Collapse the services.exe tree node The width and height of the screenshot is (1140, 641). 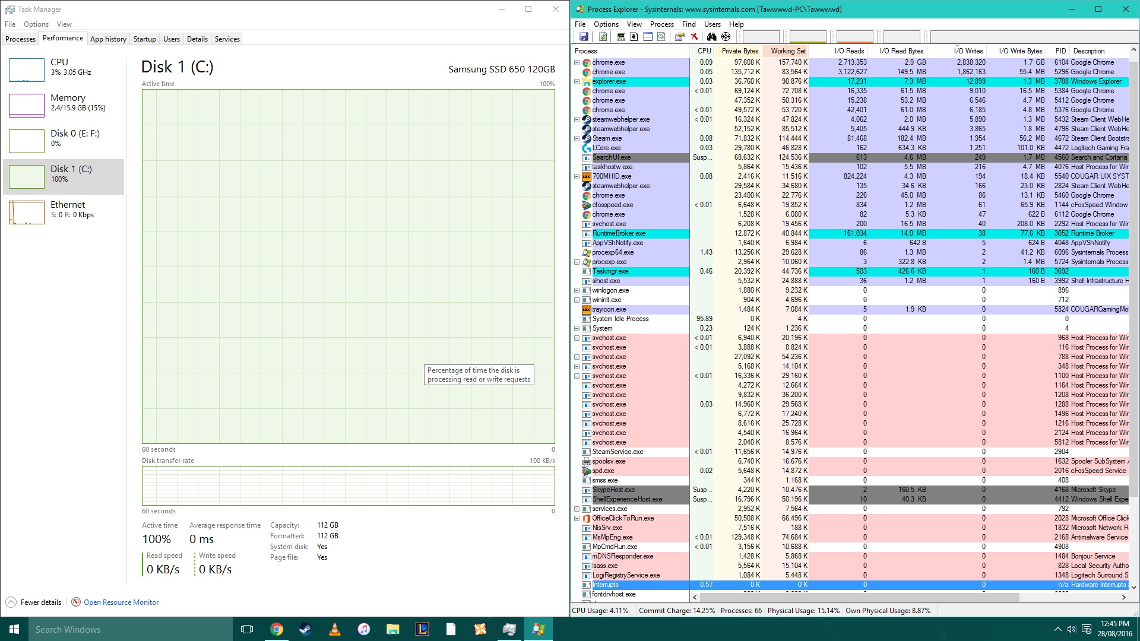tap(577, 509)
